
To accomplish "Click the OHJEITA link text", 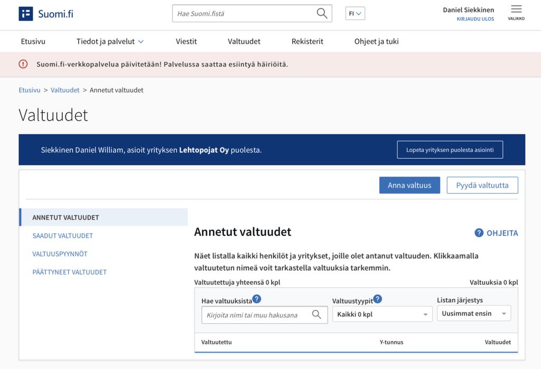I will point(502,233).
